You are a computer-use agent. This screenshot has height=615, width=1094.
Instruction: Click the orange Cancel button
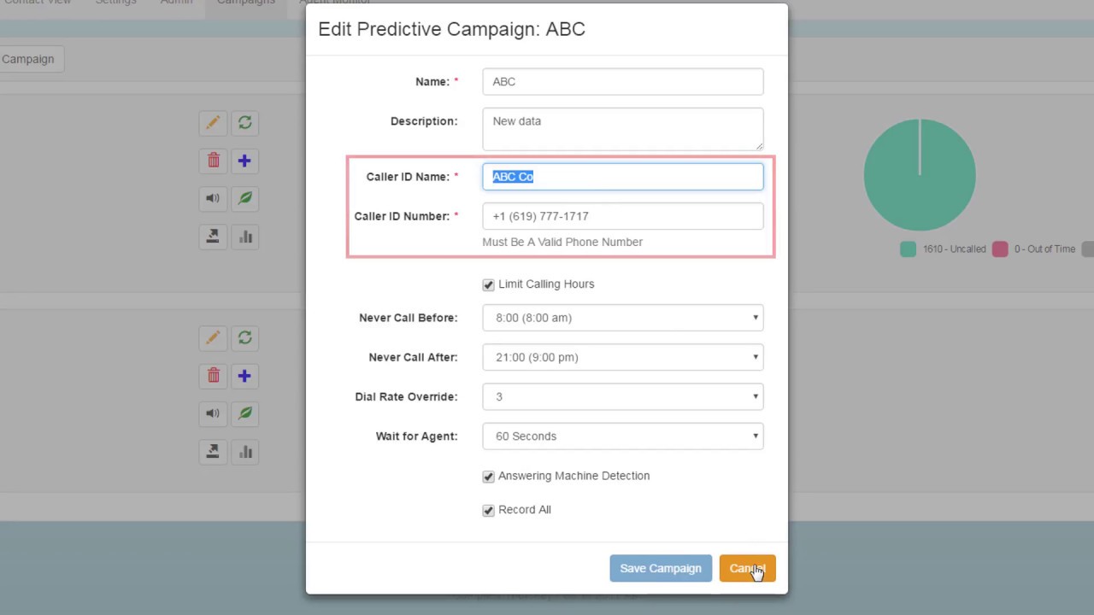click(x=747, y=568)
